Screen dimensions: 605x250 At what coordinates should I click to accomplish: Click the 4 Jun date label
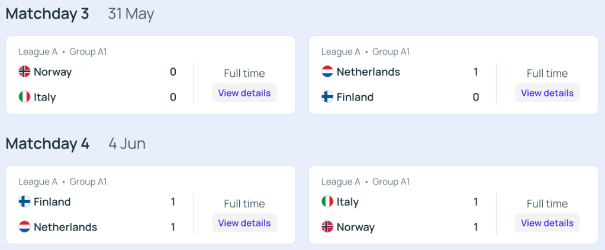click(x=127, y=144)
